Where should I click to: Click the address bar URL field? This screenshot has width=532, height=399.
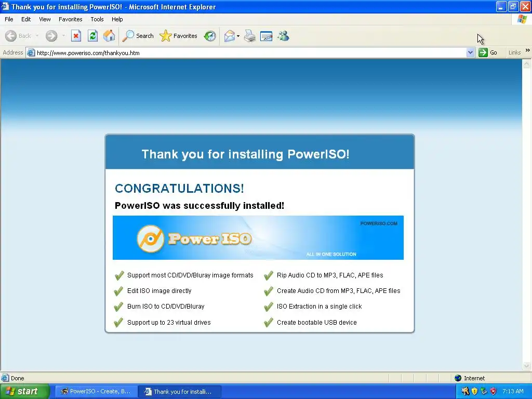click(x=251, y=52)
